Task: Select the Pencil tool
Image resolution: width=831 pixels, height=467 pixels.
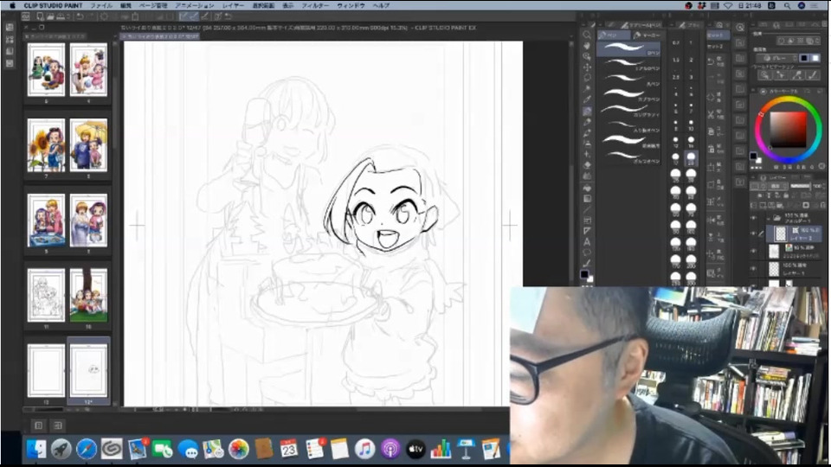Action: tap(587, 121)
